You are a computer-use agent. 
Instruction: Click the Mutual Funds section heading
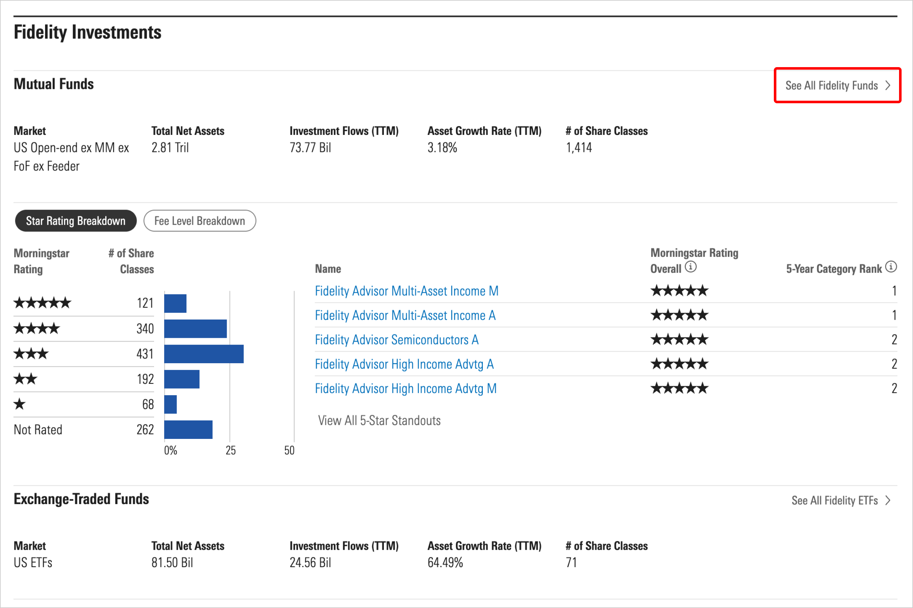pos(54,84)
